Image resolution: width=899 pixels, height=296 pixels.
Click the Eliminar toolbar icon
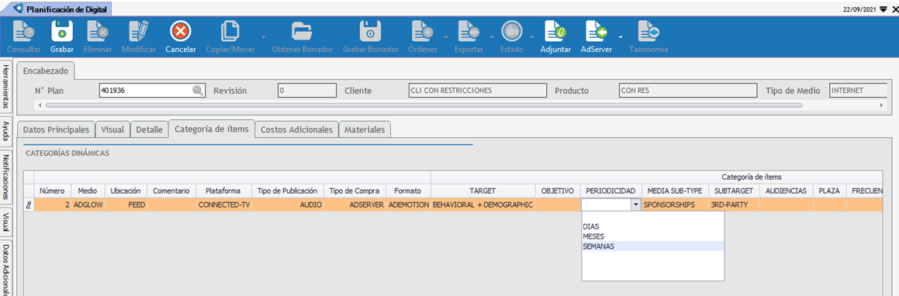click(x=98, y=32)
